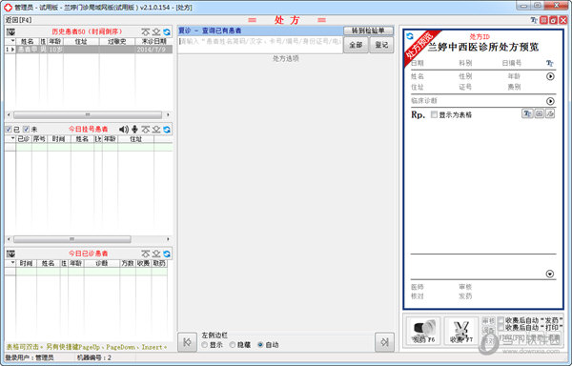The height and width of the screenshot is (366, 572).
Task: Click the 诊断 column header
Action: click(x=102, y=263)
